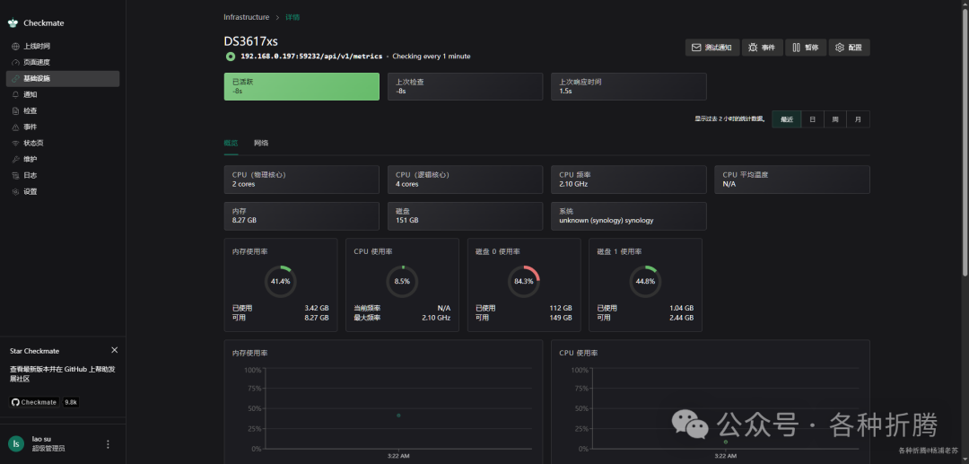Dismiss the Star Checkmate card
The height and width of the screenshot is (464, 969).
(114, 350)
